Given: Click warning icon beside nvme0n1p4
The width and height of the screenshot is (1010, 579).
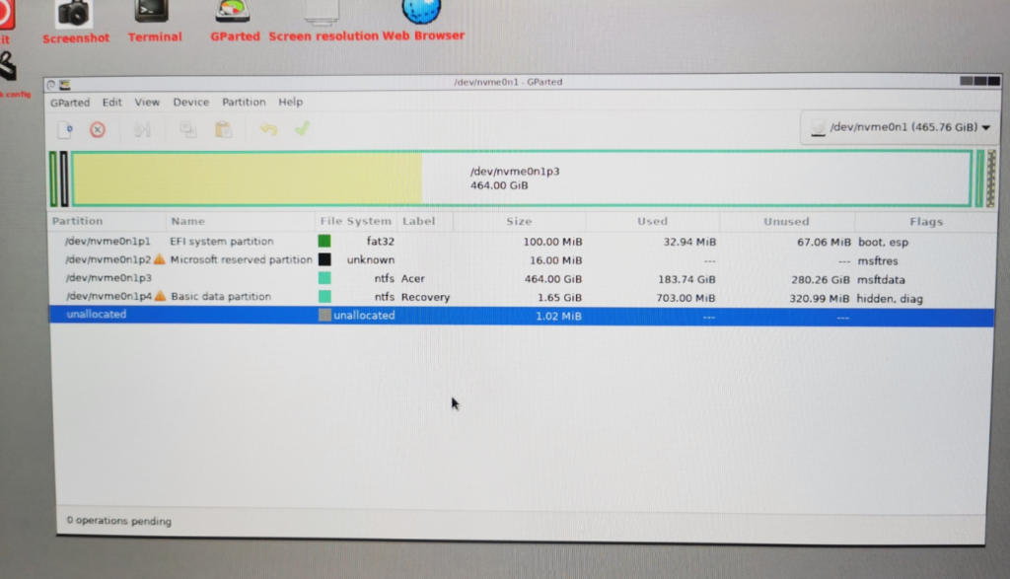Looking at the screenshot, I should tap(160, 296).
